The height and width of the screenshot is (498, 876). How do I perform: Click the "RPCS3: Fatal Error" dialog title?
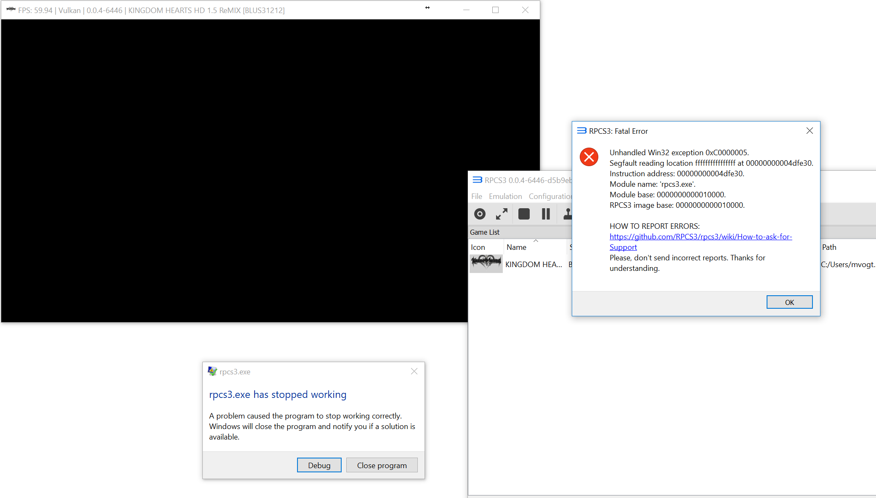[x=619, y=131]
